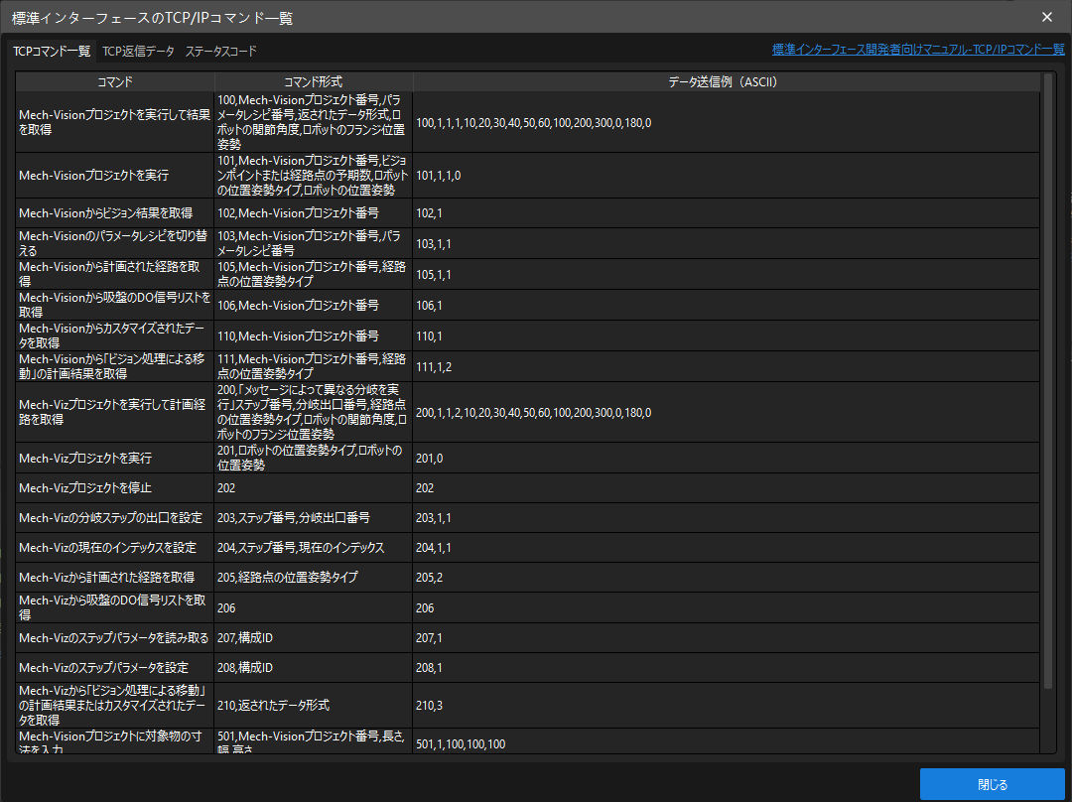The image size is (1072, 802).
Task: Switch to the TCPコマンド一覧 tab
Action: [51, 52]
